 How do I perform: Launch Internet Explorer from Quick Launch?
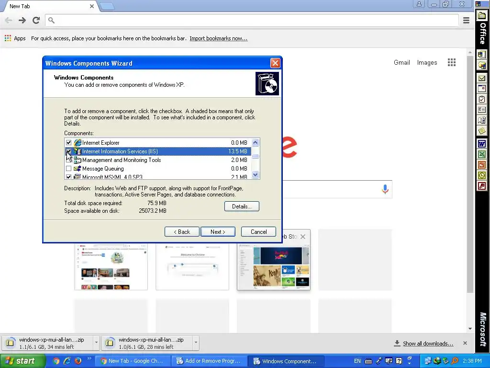pyautogui.click(x=67, y=361)
